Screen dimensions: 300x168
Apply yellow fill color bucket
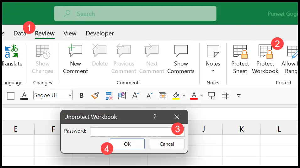pos(176,96)
